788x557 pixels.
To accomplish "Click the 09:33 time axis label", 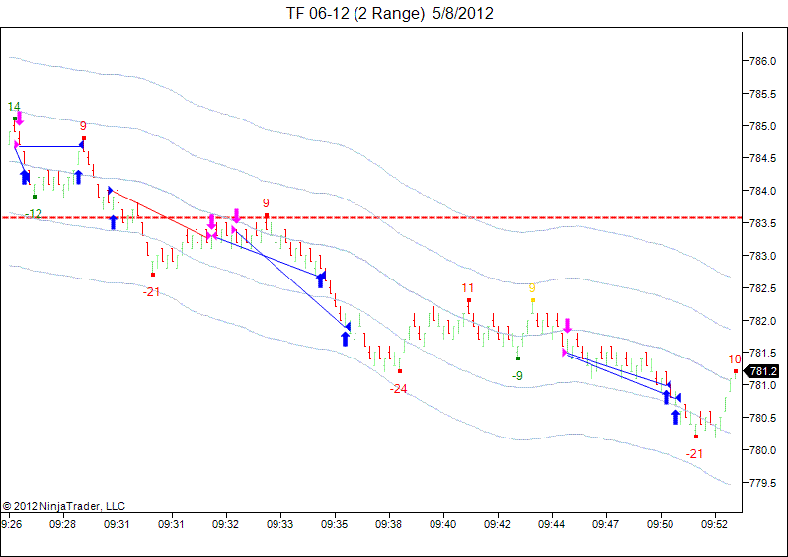I will pyautogui.click(x=279, y=524).
